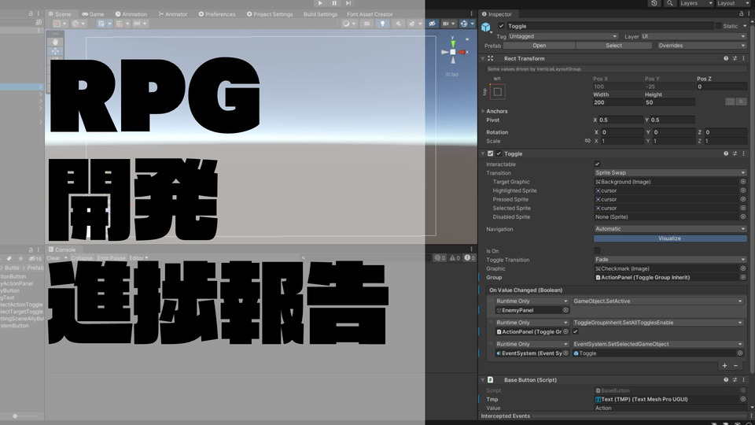The image size is (755, 425).
Task: Click the Toggle component preset sliders icon
Action: (735, 153)
